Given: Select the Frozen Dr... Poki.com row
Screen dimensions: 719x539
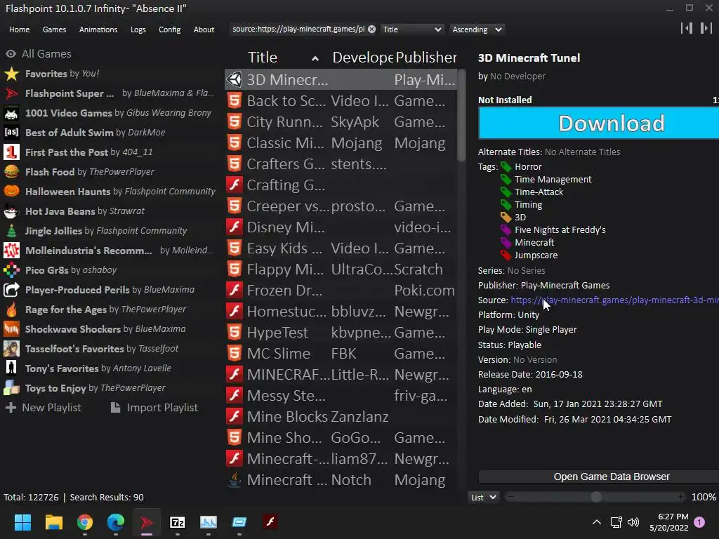Looking at the screenshot, I should tap(341, 290).
